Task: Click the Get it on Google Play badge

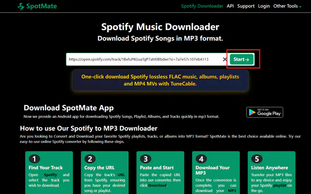Action: point(265,113)
